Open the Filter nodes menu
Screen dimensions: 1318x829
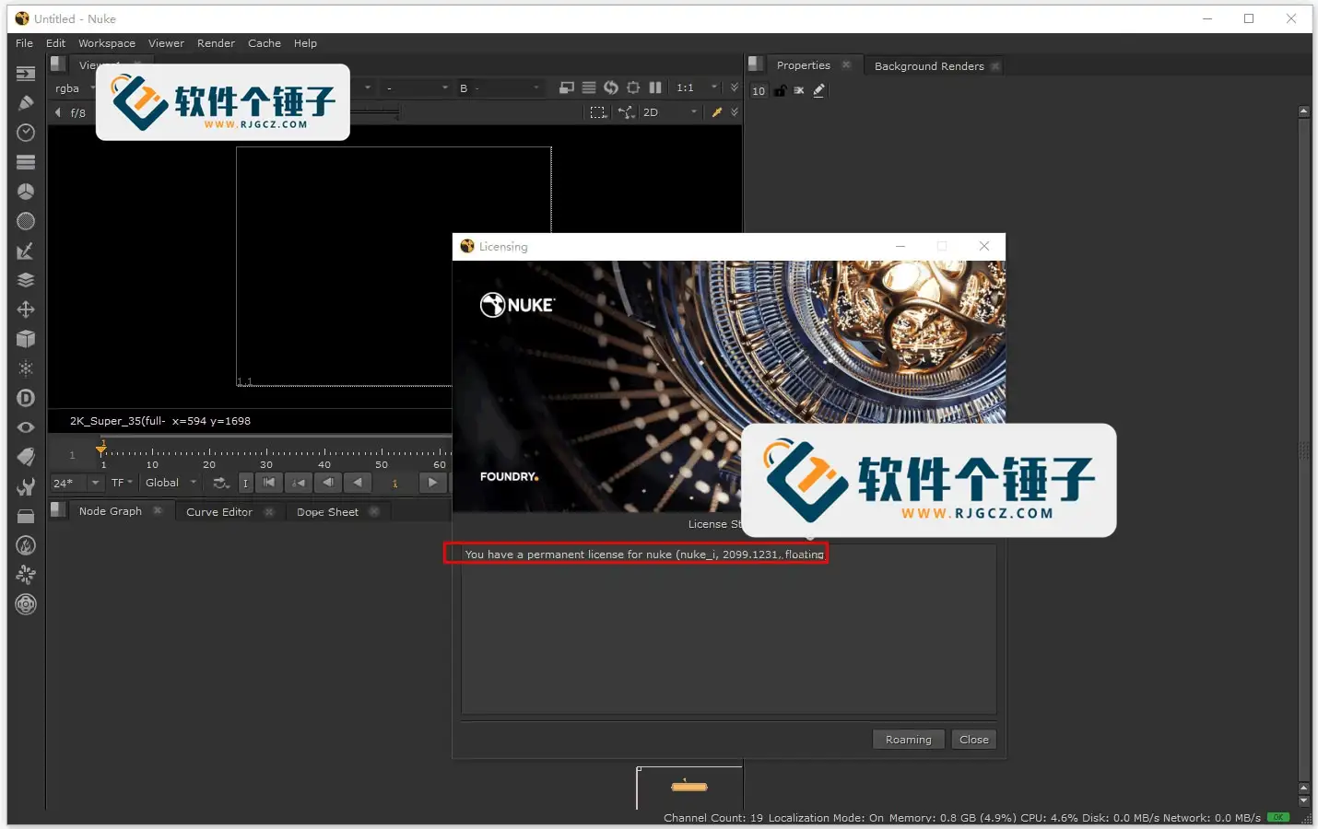pyautogui.click(x=26, y=221)
